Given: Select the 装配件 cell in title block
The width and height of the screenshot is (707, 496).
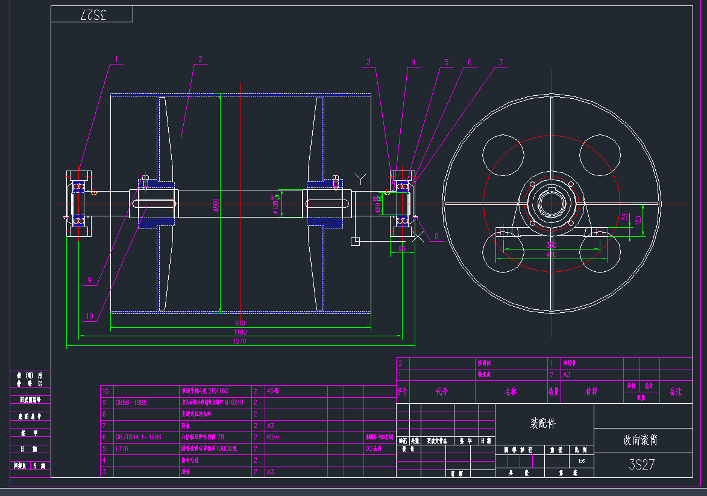Looking at the screenshot, I should [542, 424].
